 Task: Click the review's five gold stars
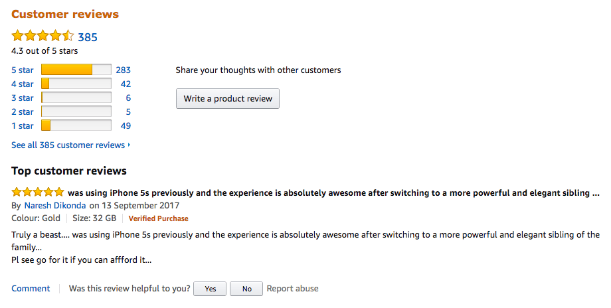pyautogui.click(x=38, y=193)
